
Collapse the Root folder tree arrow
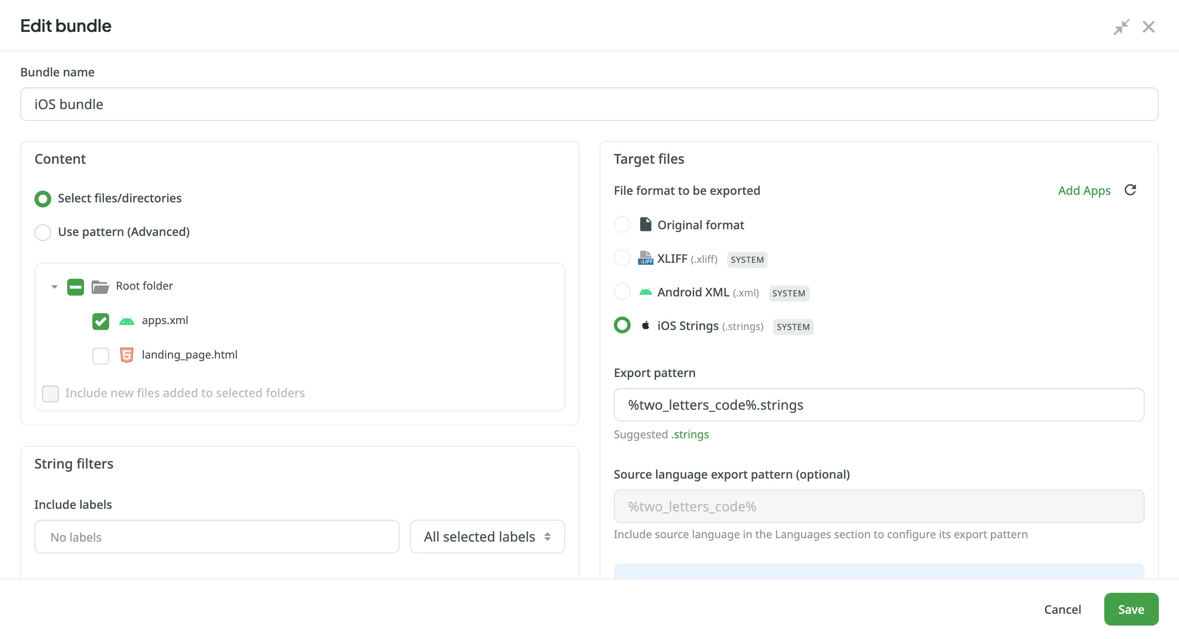[55, 287]
